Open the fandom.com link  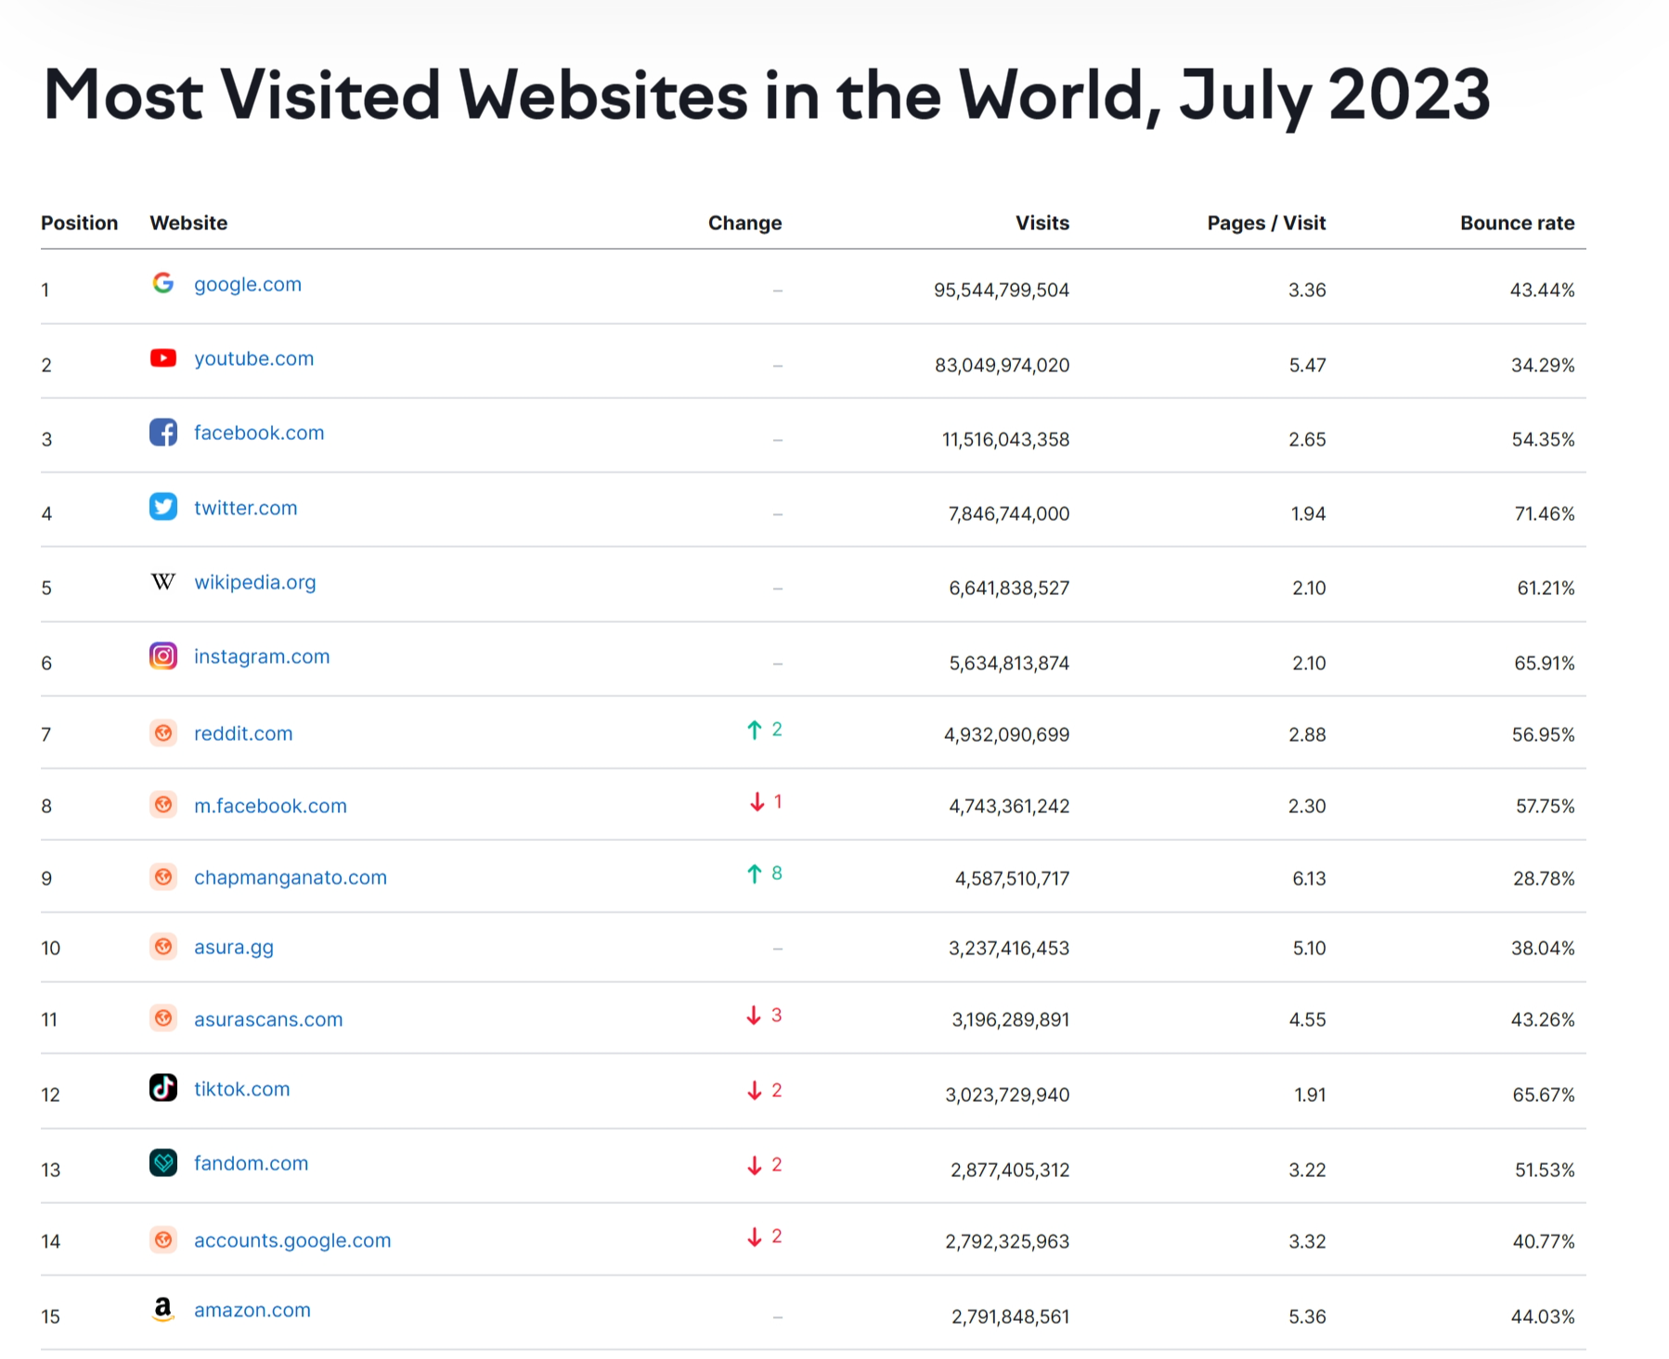point(252,1163)
